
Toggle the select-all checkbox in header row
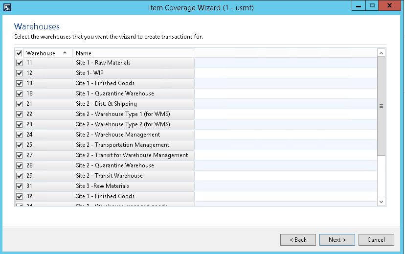[x=19, y=53]
